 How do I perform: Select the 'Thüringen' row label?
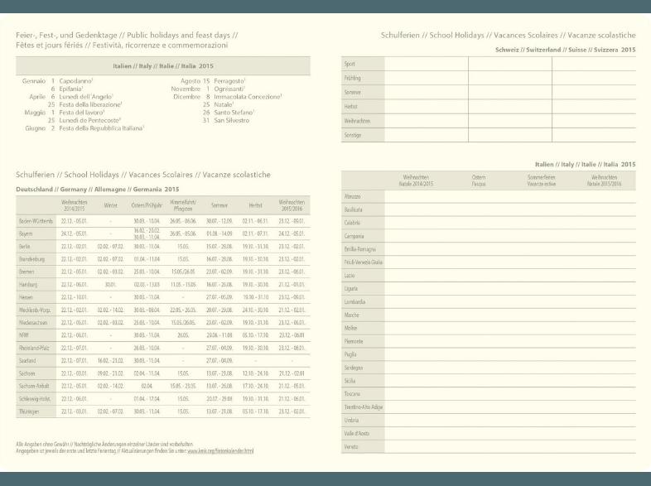point(29,411)
